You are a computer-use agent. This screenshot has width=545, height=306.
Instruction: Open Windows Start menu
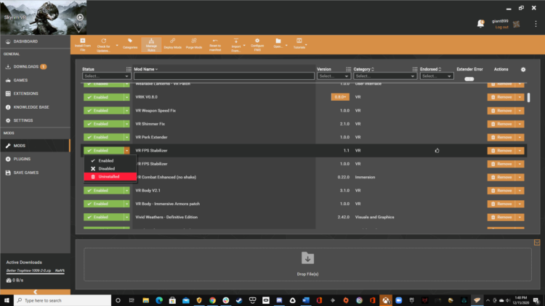point(7,300)
